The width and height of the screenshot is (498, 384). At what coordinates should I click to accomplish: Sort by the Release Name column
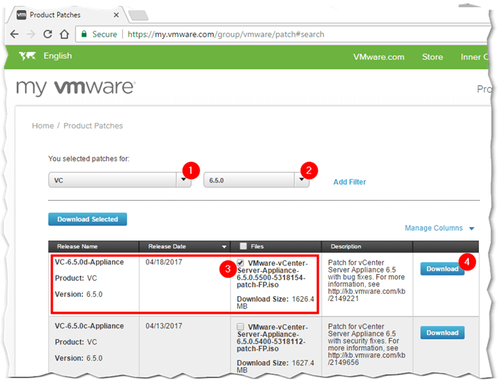pos(77,246)
